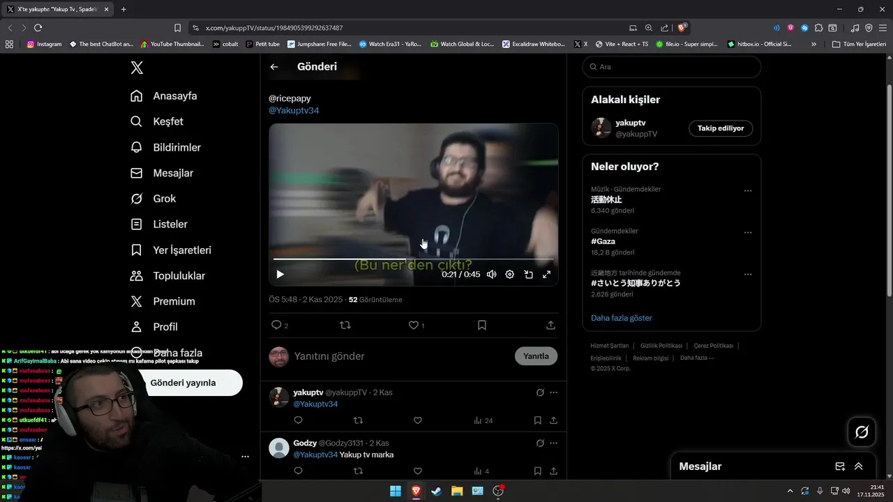Repost the main post
The height and width of the screenshot is (502, 893).
pos(345,325)
